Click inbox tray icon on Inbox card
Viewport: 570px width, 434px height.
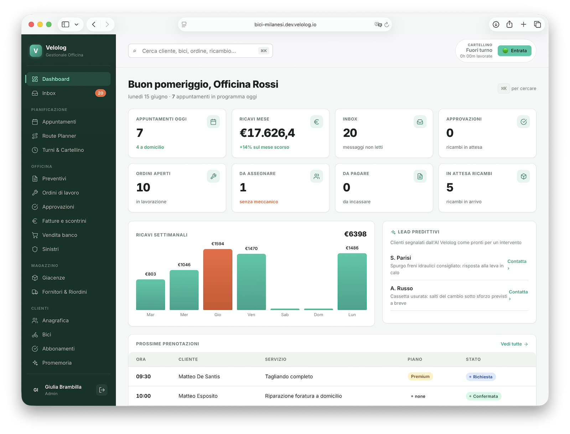(420, 122)
